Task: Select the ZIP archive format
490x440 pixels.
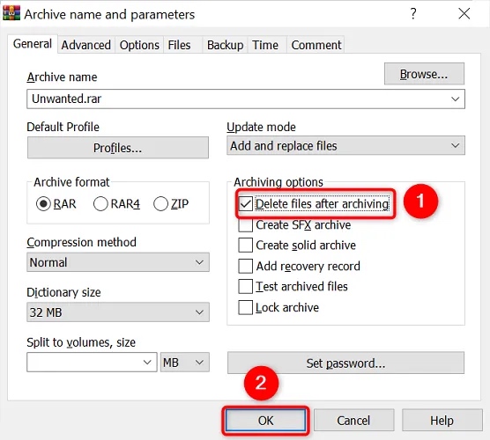Action: pyautogui.click(x=160, y=204)
